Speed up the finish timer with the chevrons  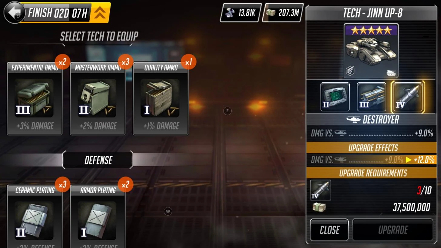[100, 13]
